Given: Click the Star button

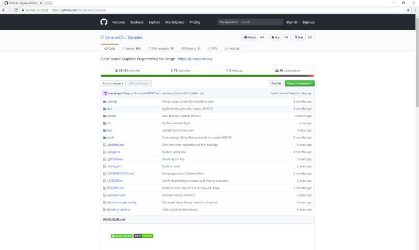Looking at the screenshot, I should (x=275, y=37).
